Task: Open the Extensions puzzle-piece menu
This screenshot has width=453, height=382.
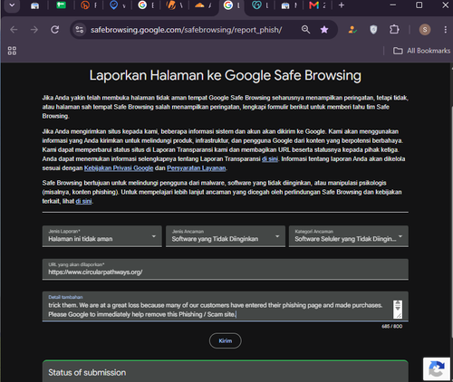Action: 394,30
